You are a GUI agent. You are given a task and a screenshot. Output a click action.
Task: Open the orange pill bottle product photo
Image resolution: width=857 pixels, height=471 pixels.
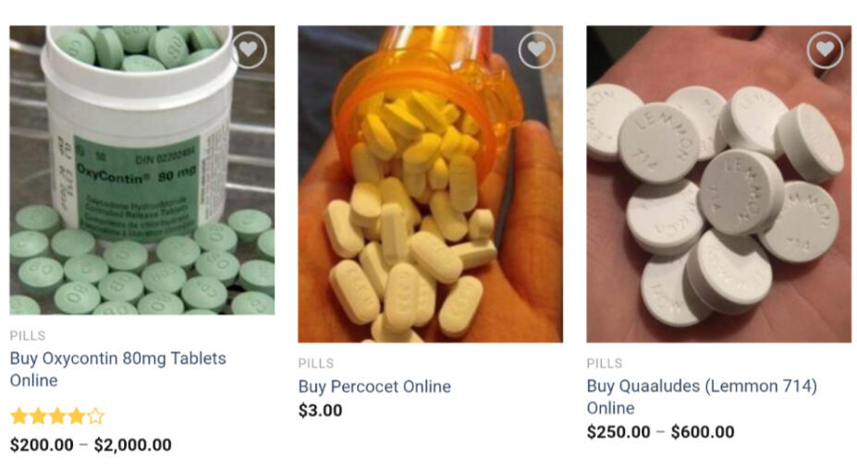click(430, 184)
